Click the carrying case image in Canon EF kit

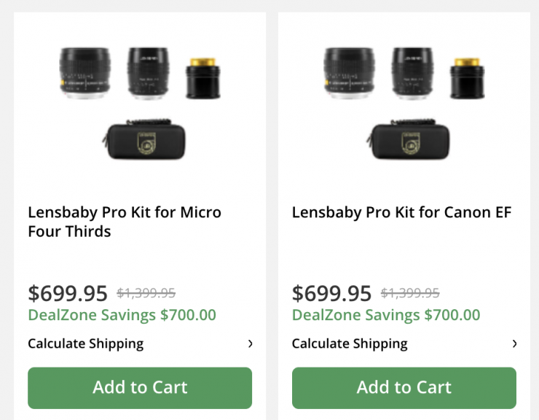point(407,140)
